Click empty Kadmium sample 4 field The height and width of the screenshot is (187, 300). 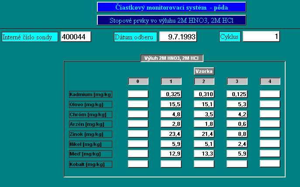tap(270, 94)
